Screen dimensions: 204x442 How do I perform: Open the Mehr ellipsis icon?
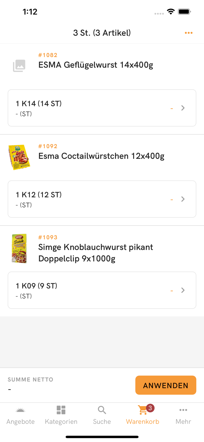(x=183, y=410)
